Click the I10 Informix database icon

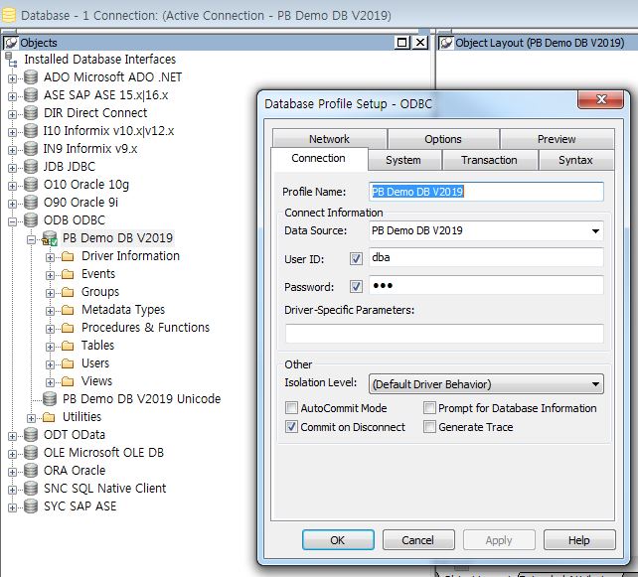(x=31, y=130)
